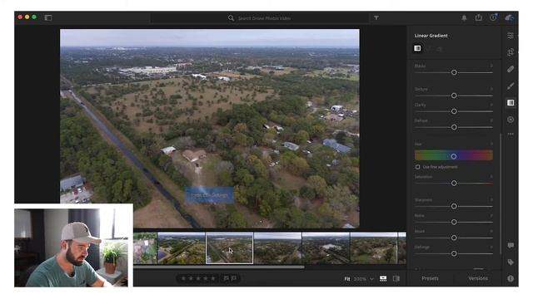Image resolution: width=533 pixels, height=299 pixels.
Task: Click the Texture slider handle
Action: [454, 96]
